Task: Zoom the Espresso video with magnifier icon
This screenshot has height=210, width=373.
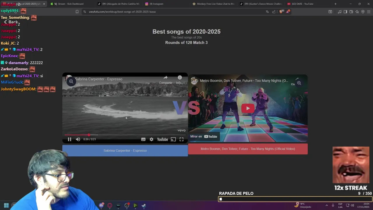Action: pyautogui.click(x=71, y=82)
